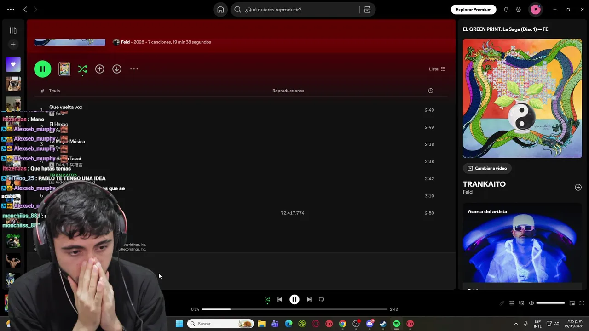
Task: Click Cambiar a video button
Action: 487,168
